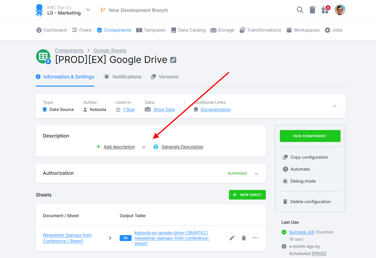Expand the Authorization section
Viewport: 376px width, 258px height.
click(256, 174)
